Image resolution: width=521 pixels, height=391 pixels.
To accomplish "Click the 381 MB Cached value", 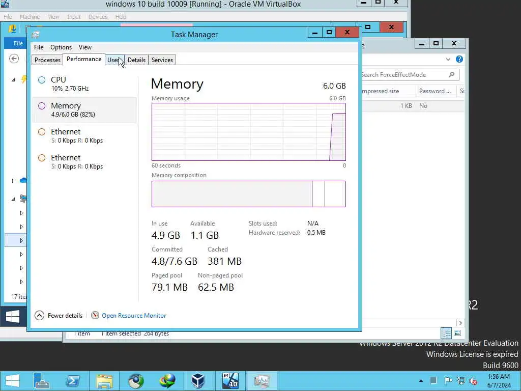I will (x=224, y=261).
